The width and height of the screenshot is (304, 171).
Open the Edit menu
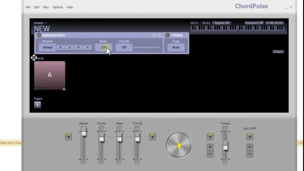click(37, 7)
